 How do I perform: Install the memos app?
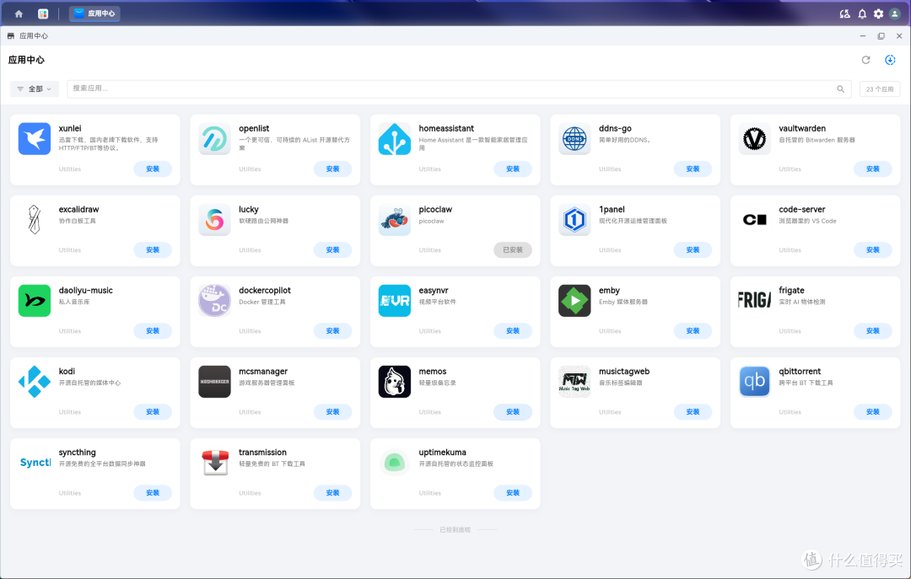pos(513,412)
